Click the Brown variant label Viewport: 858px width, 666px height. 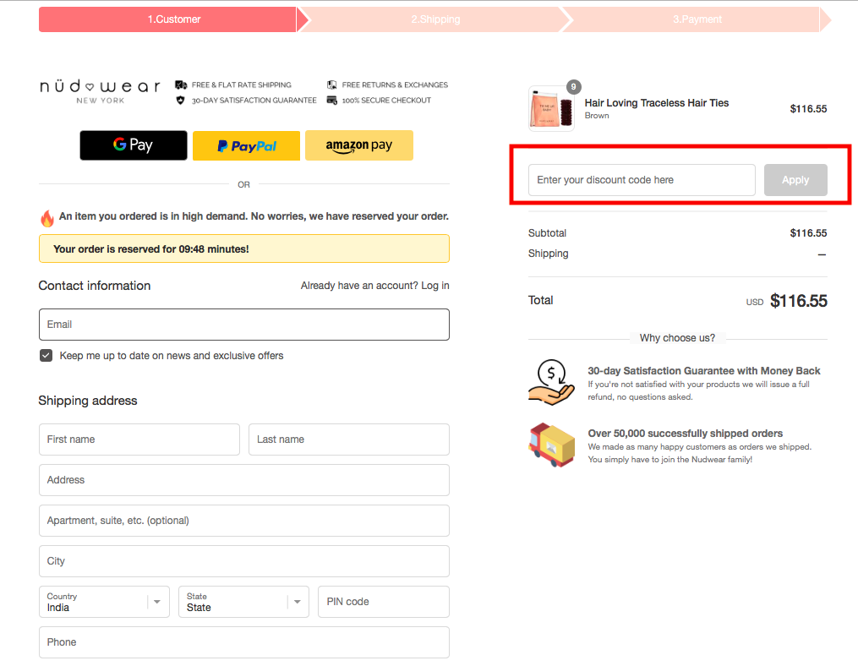pyautogui.click(x=597, y=116)
